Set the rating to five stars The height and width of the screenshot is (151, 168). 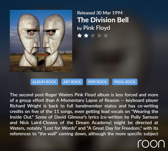pyautogui.click(x=106, y=36)
